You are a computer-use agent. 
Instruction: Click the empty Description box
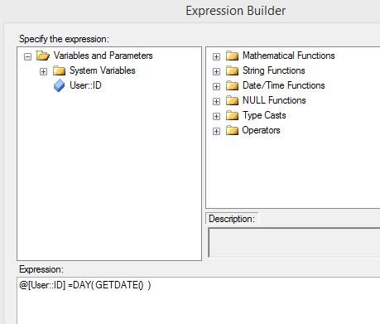[x=294, y=243]
